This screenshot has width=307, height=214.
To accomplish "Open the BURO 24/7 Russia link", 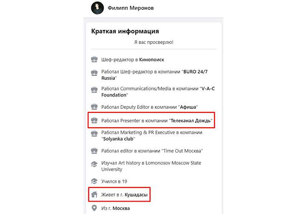I will (154, 75).
